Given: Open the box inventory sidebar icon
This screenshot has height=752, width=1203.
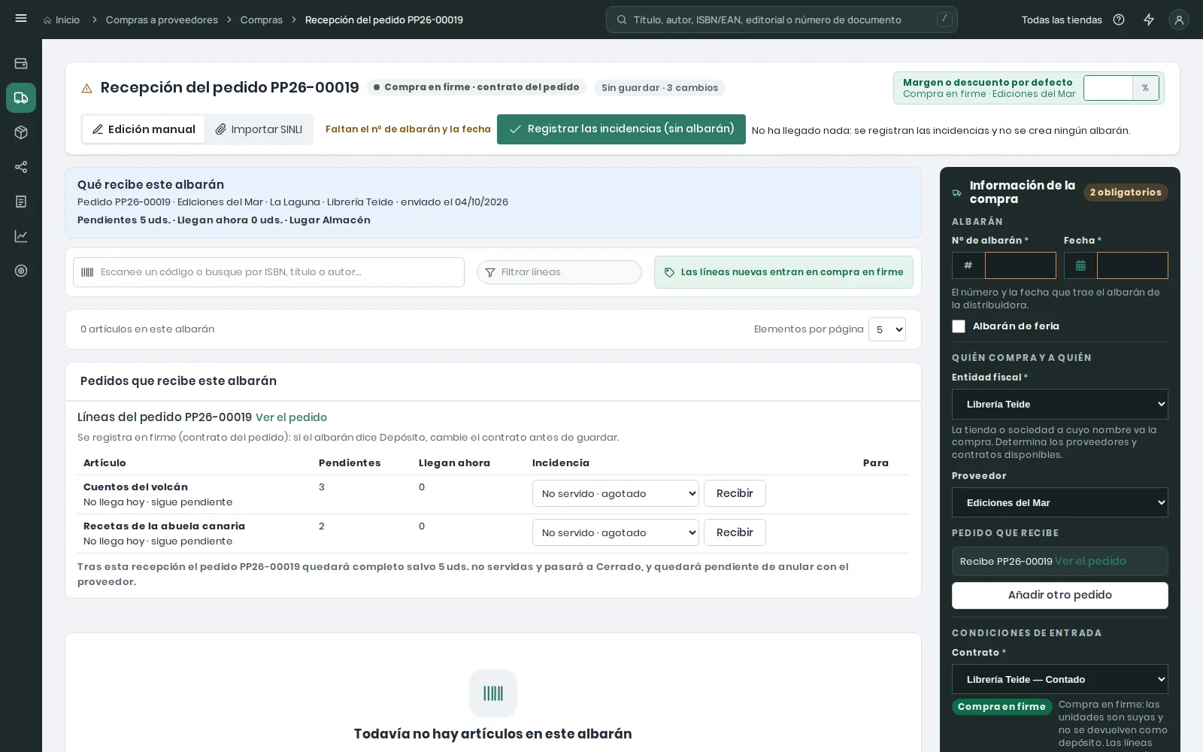Looking at the screenshot, I should click(21, 132).
